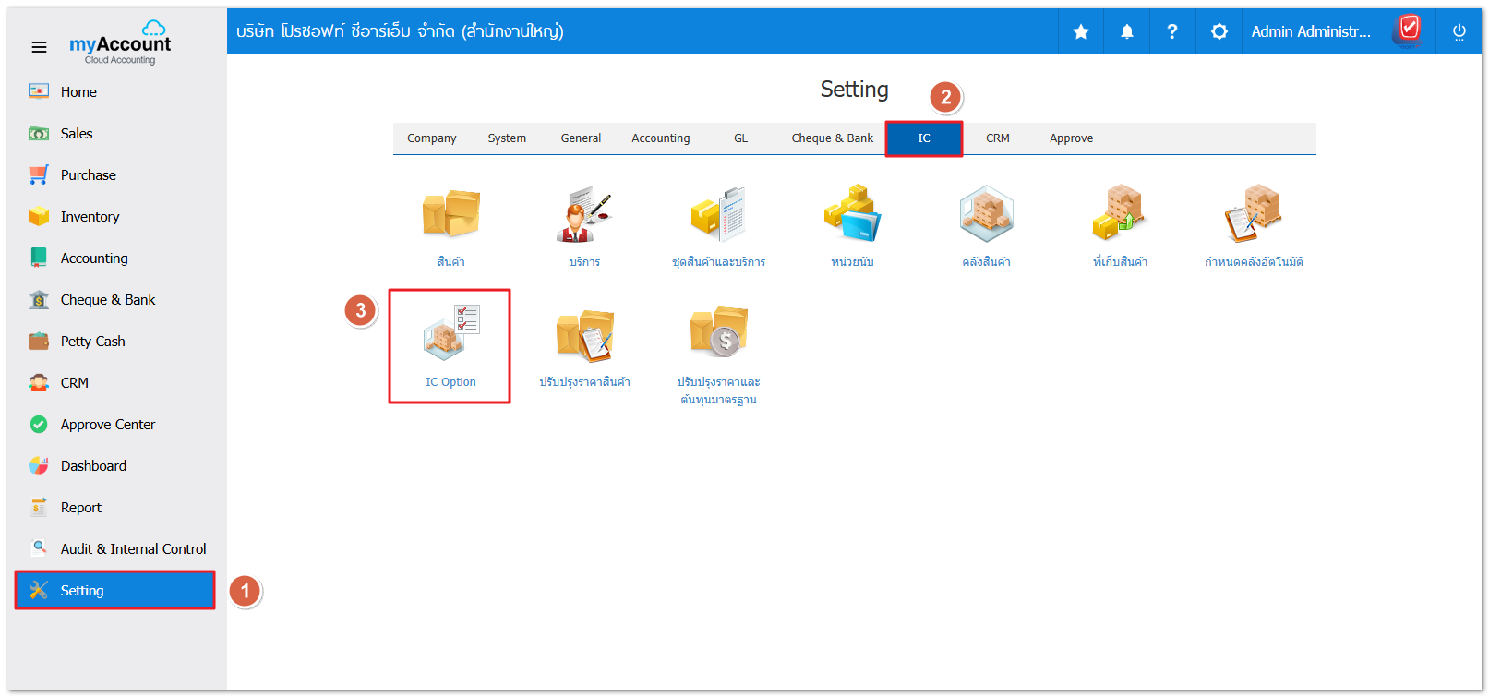Click the myAccount Cloud Accounting logo
Image resolution: width=1489 pixels, height=697 pixels.
(x=120, y=44)
